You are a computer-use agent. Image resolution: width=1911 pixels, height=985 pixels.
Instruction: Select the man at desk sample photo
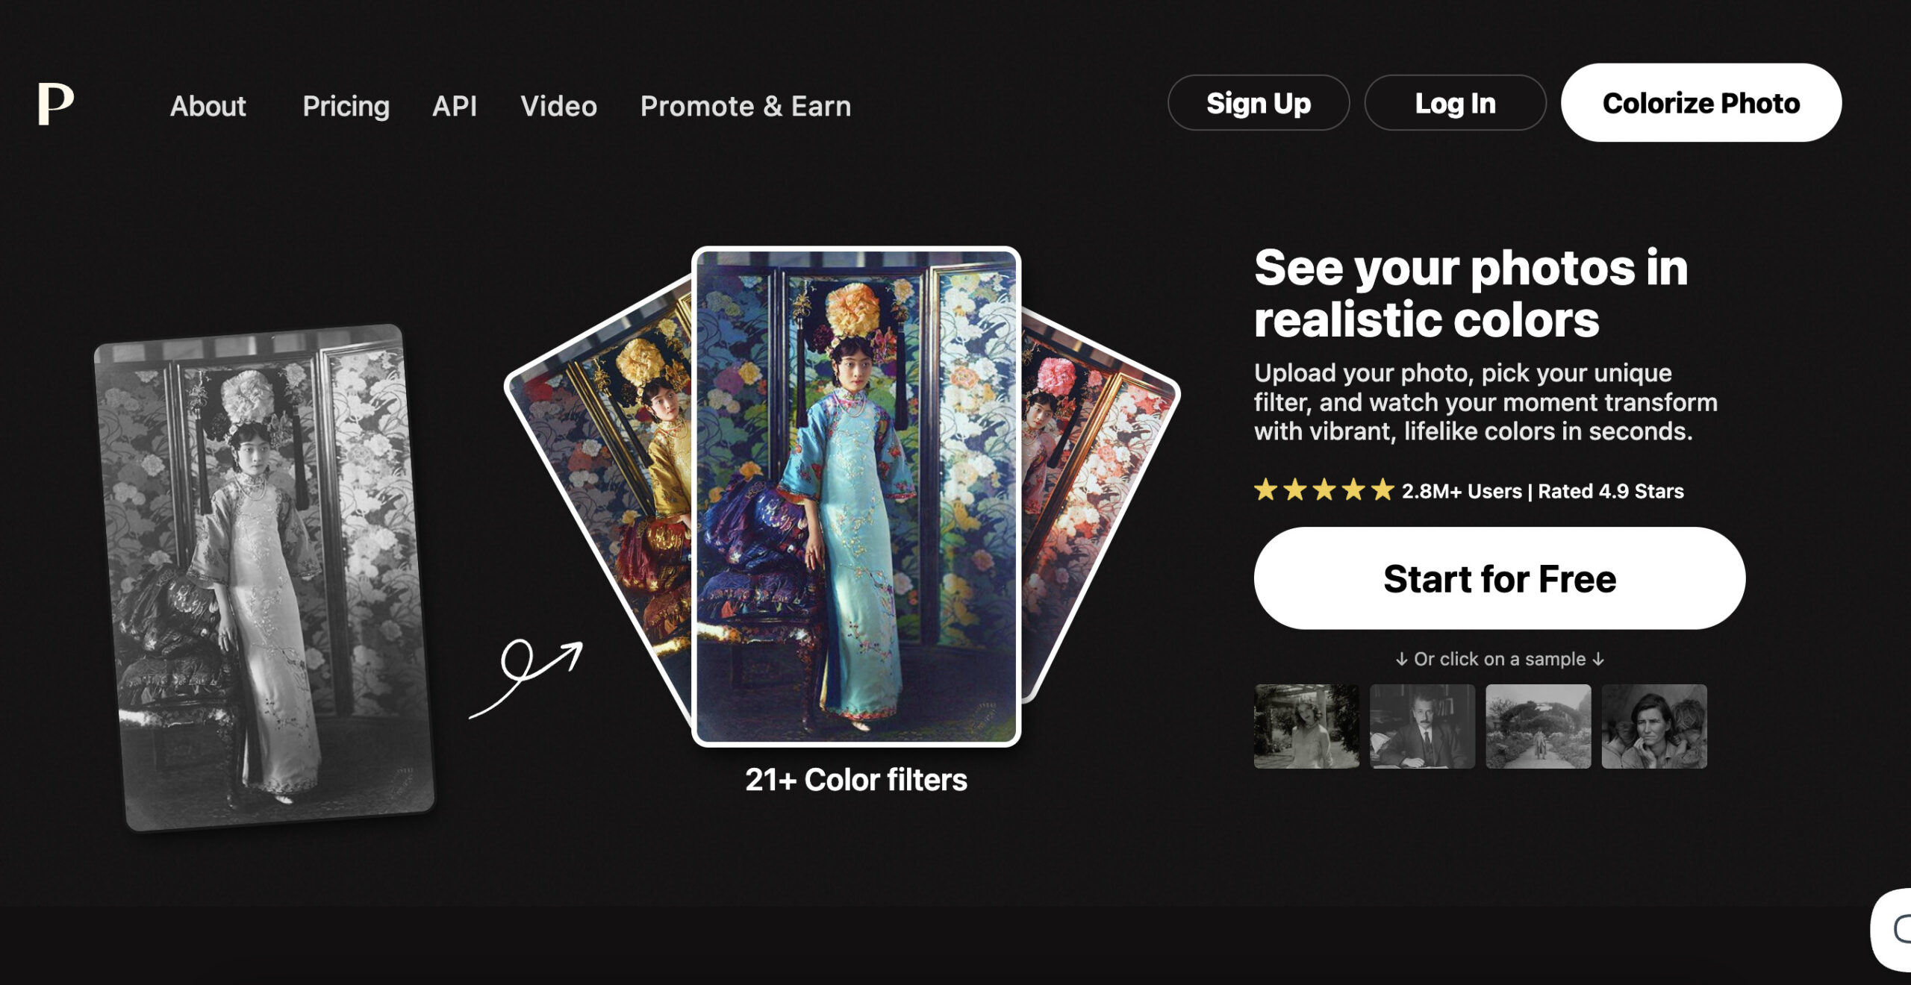(x=1422, y=726)
